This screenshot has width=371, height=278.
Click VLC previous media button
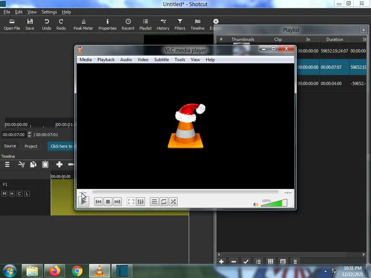[99, 202]
